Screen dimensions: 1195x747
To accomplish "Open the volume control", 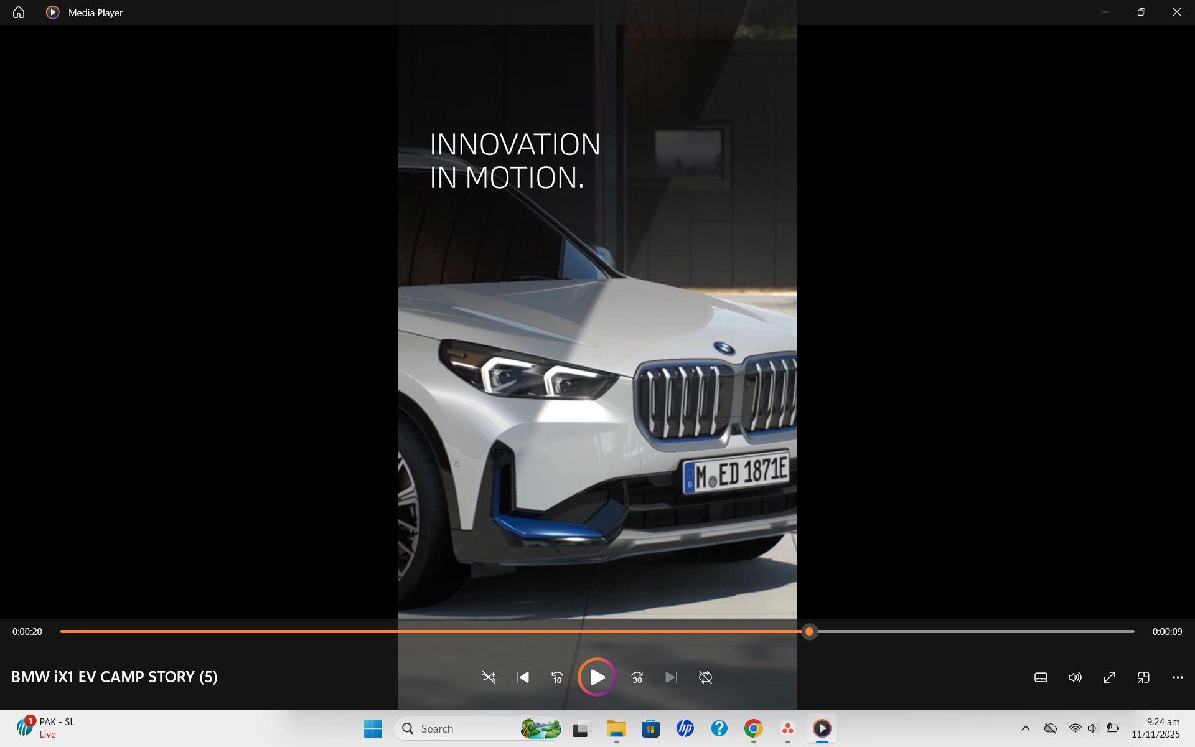I will [1075, 677].
